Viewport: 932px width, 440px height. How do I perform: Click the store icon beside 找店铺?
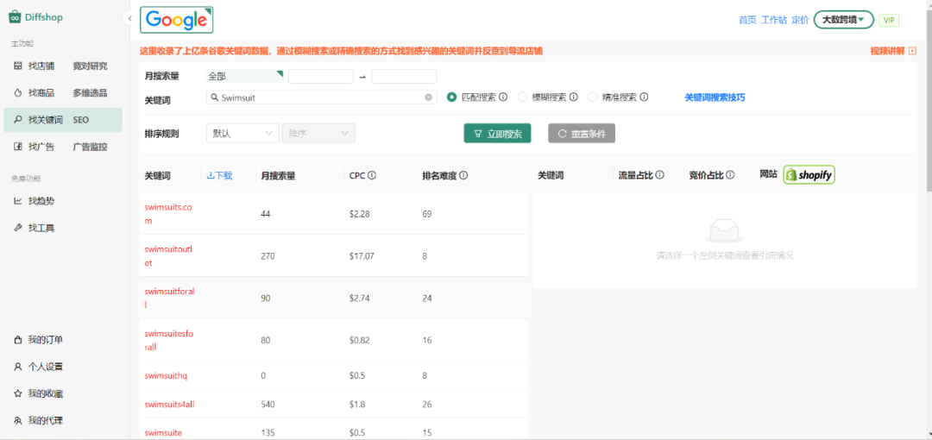(18, 66)
